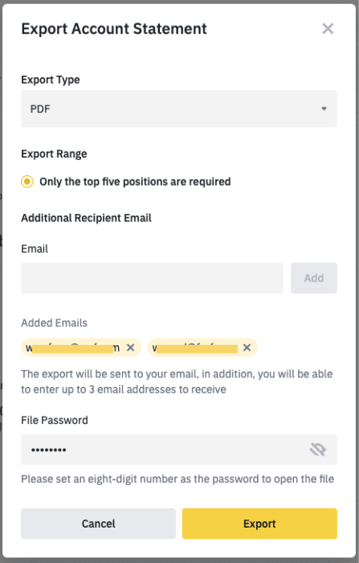The image size is (359, 563).
Task: Remove the first added email chip
Action: [x=131, y=347]
